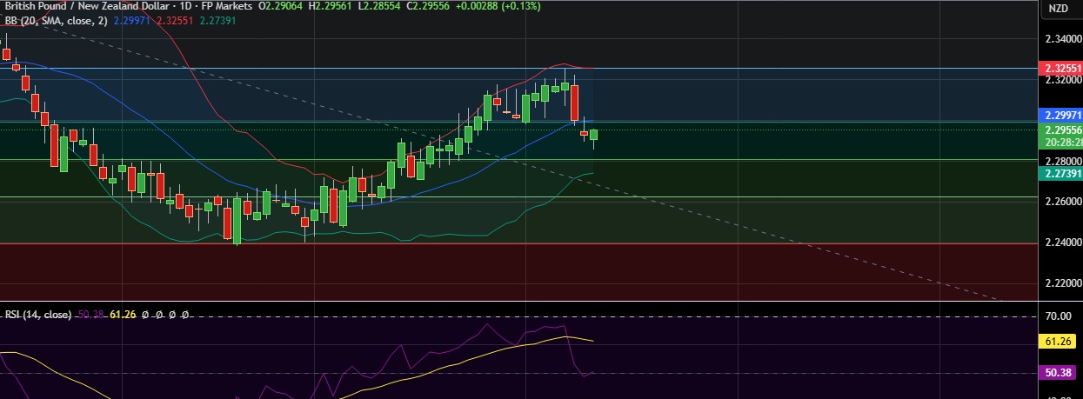Image resolution: width=1083 pixels, height=399 pixels.
Task: Open the NZD currency selector
Action: coord(1059,9)
